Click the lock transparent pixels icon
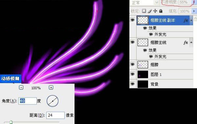This screenshot has width=197, height=124. click(x=144, y=11)
